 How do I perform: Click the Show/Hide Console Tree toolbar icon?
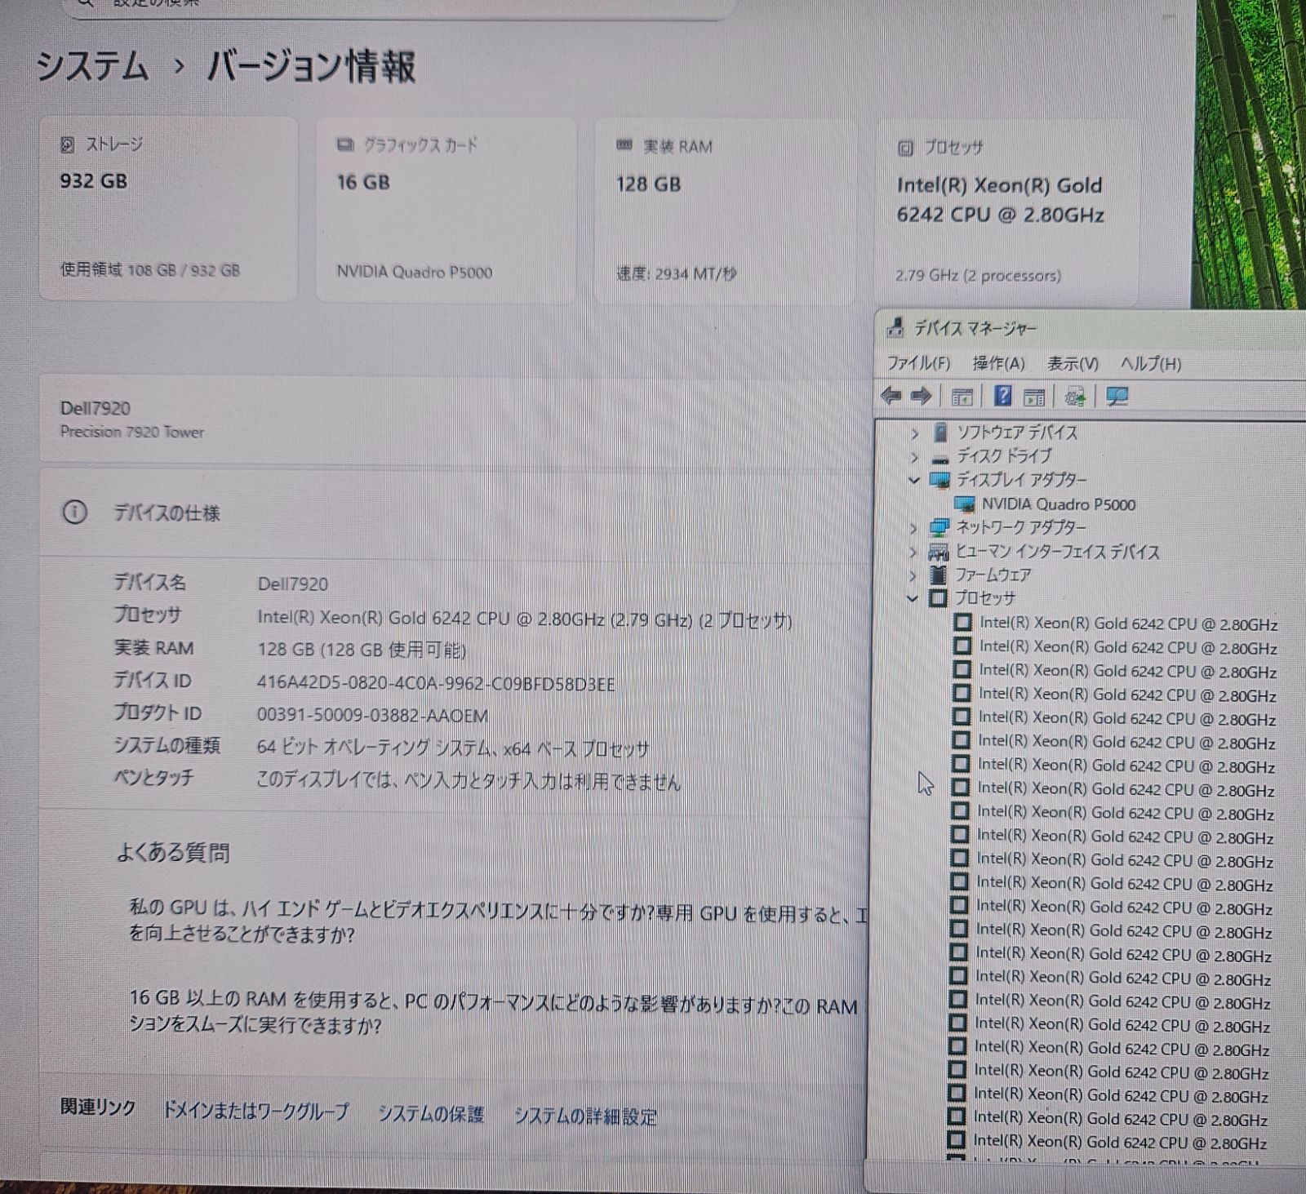(962, 397)
